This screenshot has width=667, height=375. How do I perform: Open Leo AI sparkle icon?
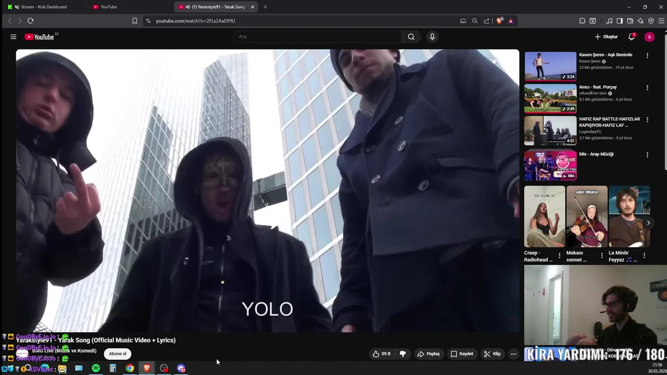(x=640, y=21)
